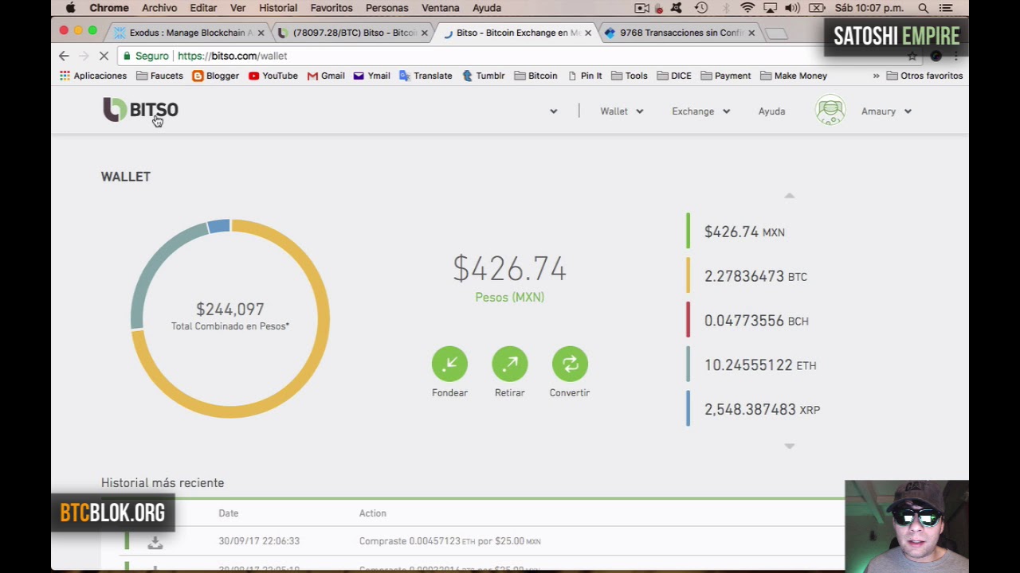Image resolution: width=1020 pixels, height=573 pixels.
Task: Select the 0.04773556 BCH balance
Action: [x=756, y=321]
